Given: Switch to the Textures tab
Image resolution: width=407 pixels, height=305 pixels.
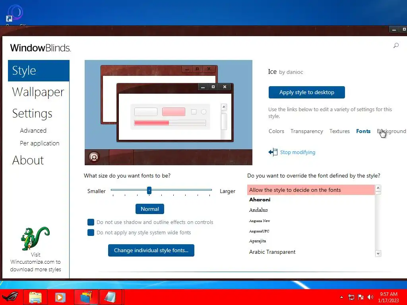Looking at the screenshot, I should point(339,131).
